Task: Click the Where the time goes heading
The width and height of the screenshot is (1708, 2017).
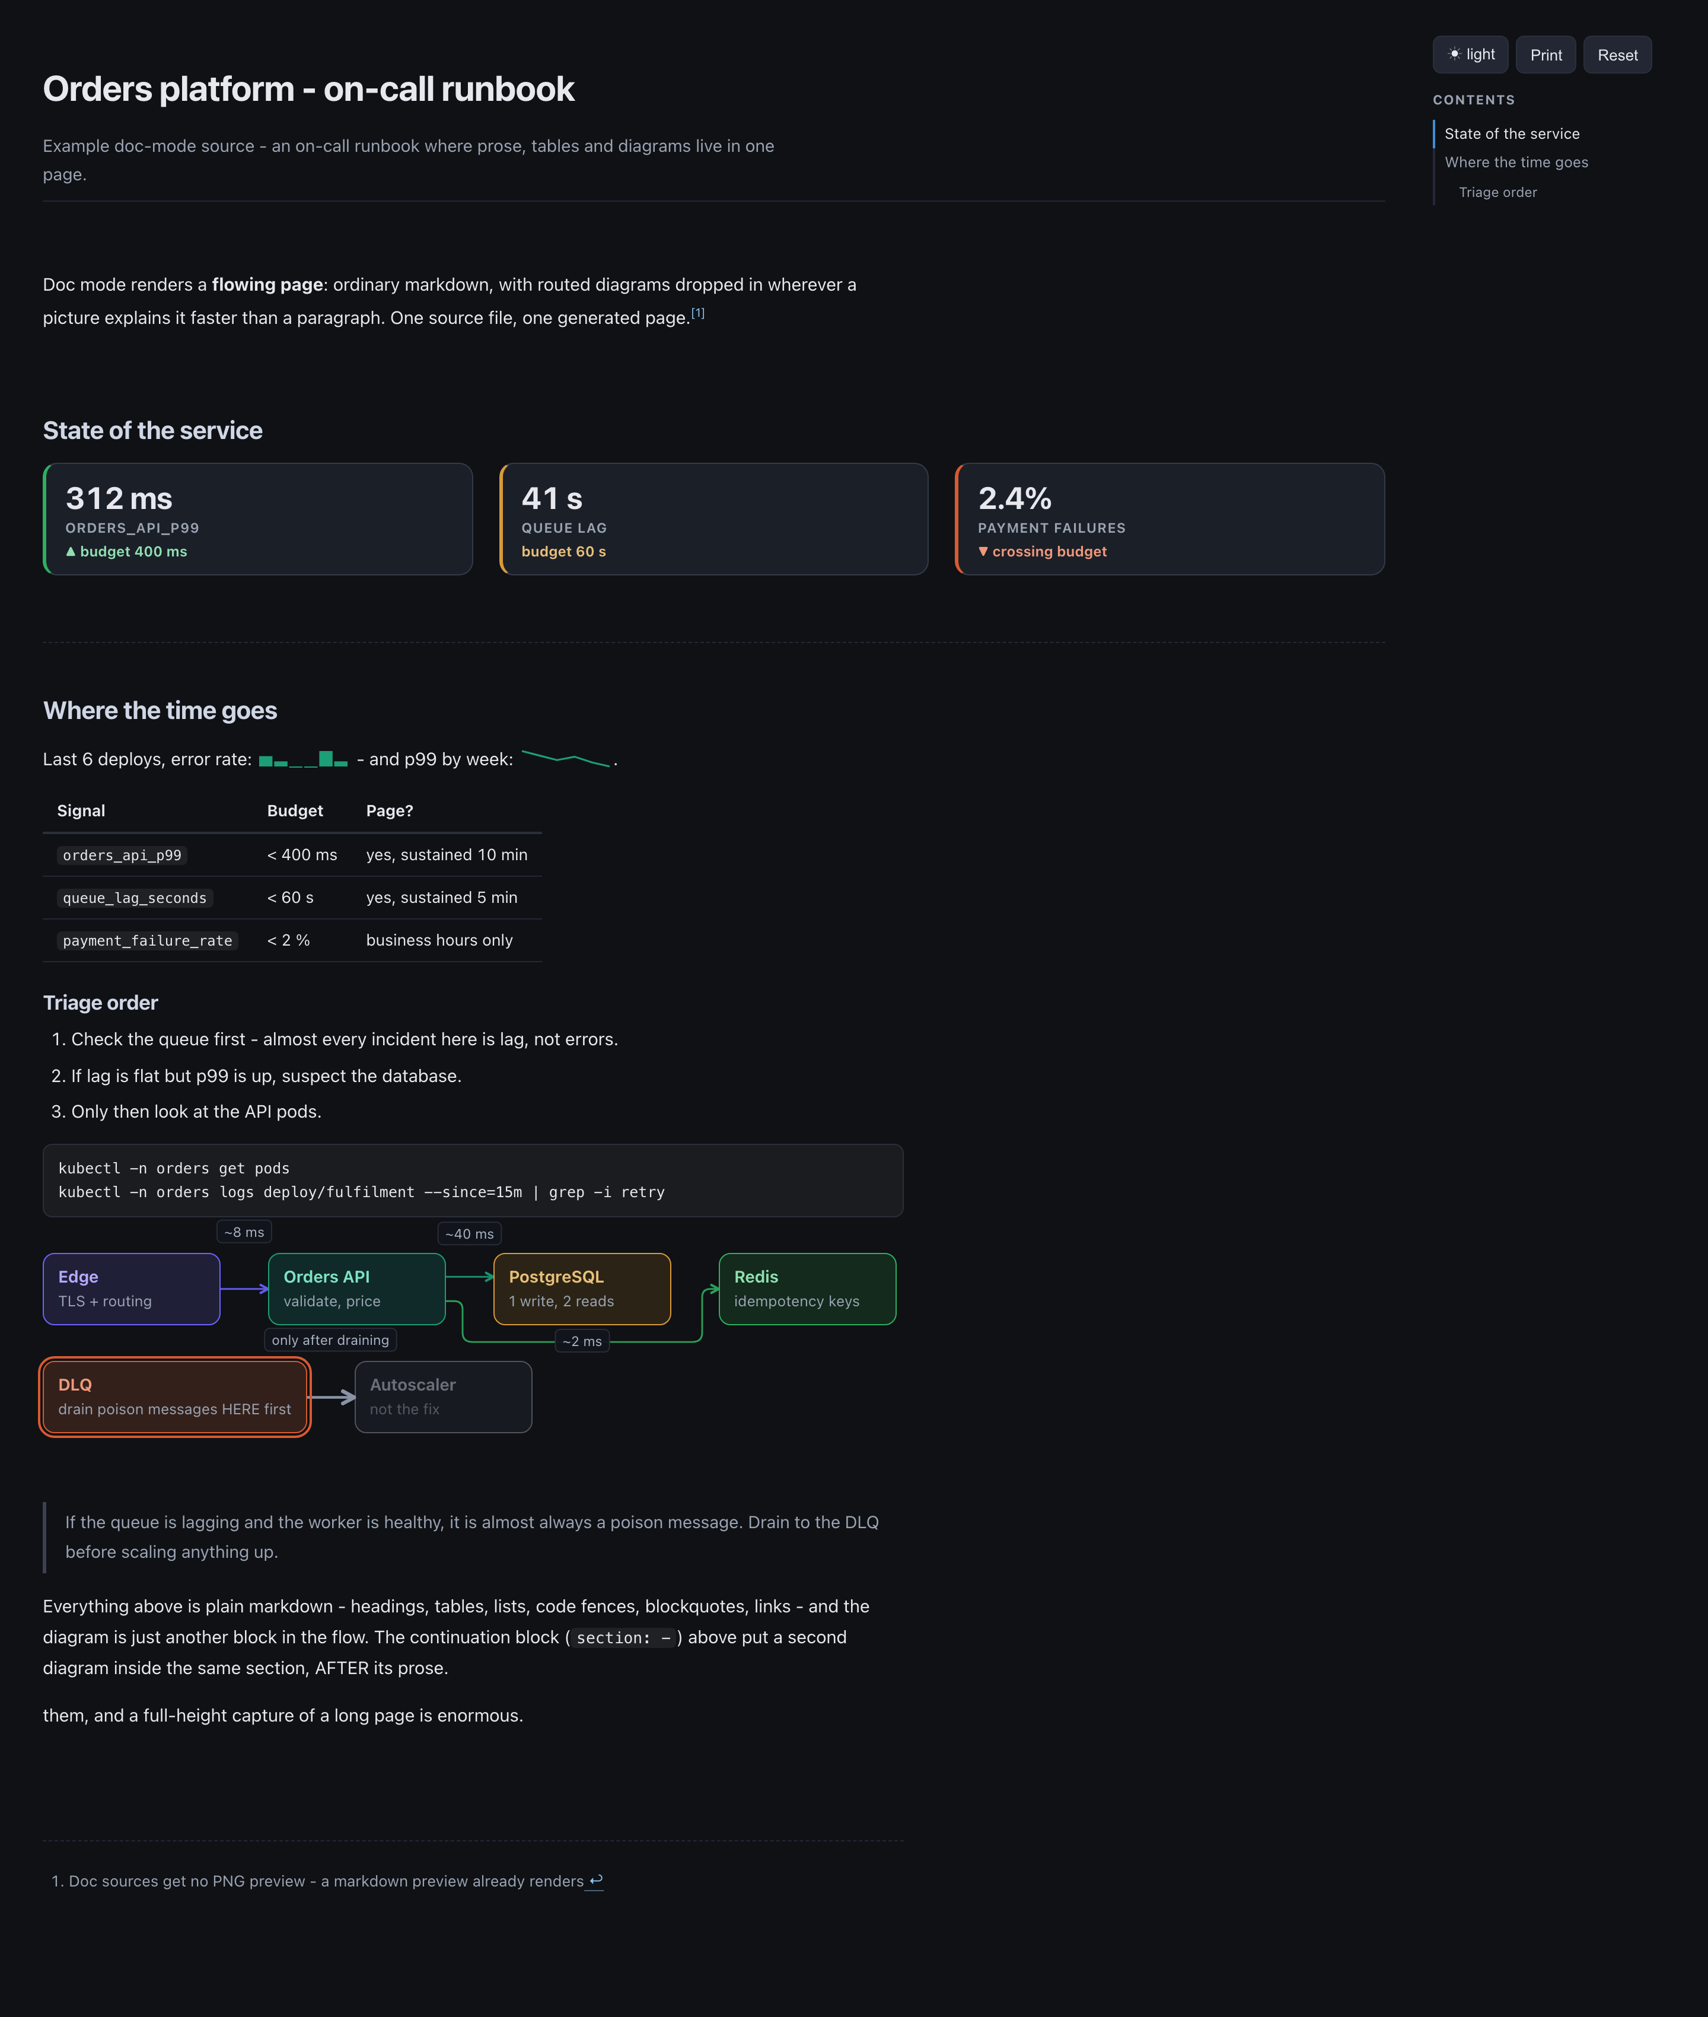Action: [x=160, y=710]
